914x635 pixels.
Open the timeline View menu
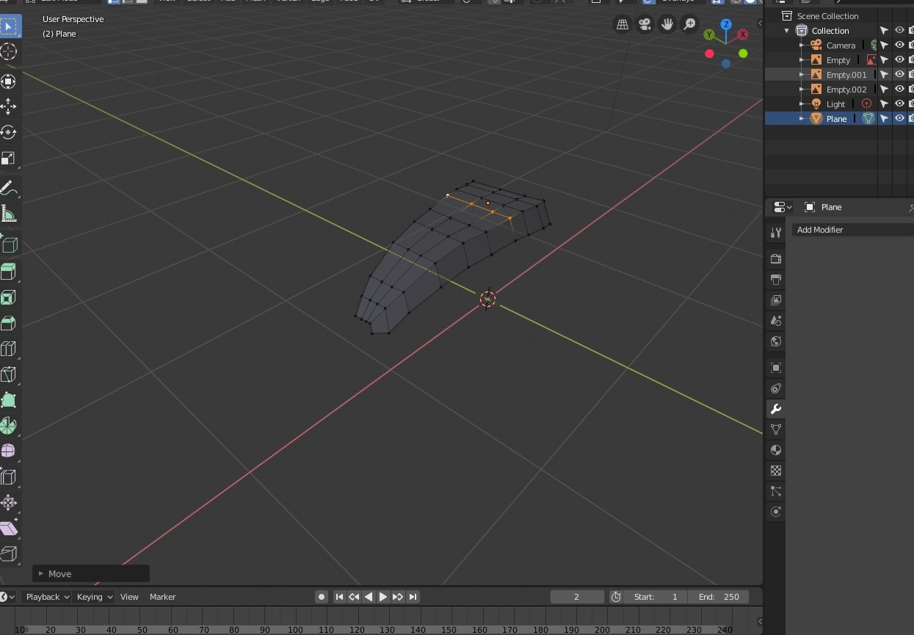[129, 597]
